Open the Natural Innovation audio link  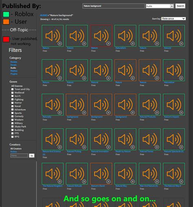(100, 151)
